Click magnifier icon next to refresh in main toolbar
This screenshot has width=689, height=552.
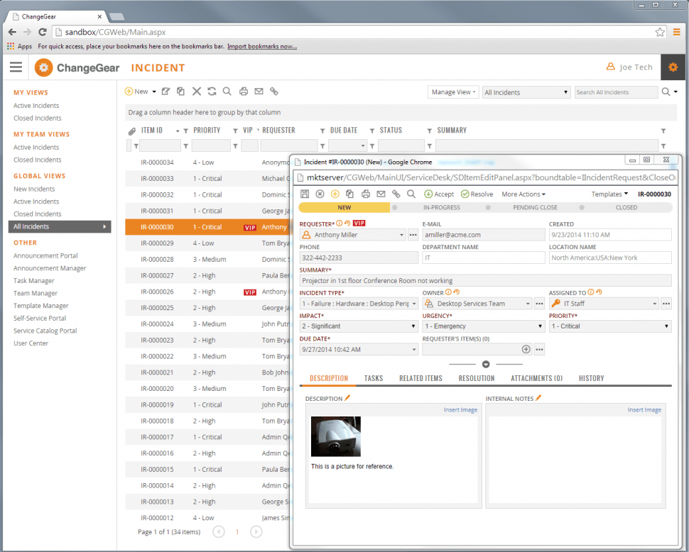pos(227,92)
